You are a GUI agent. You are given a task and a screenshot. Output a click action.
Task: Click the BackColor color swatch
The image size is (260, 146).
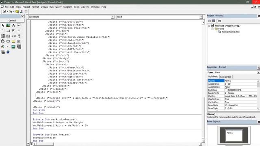point(226,90)
